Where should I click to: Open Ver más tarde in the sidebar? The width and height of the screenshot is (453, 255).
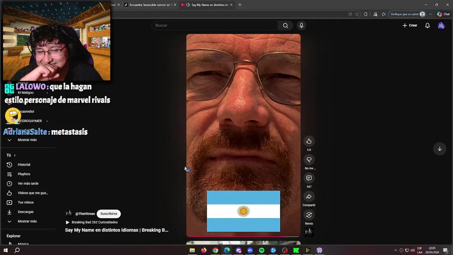pyautogui.click(x=28, y=183)
